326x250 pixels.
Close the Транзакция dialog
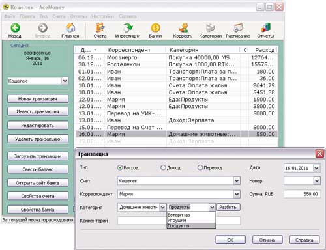click(x=320, y=154)
